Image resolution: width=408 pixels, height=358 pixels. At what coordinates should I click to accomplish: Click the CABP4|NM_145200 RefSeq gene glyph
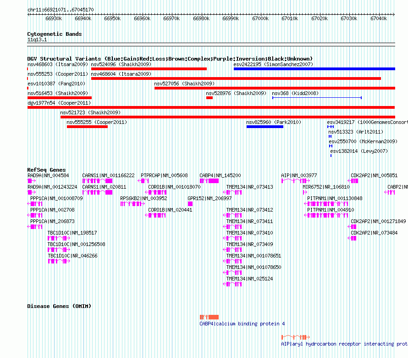click(x=209, y=181)
